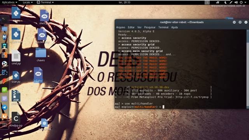Launch the Armitage green-haired icon in the dock
249x140 pixels.
pyautogui.click(x=4, y=46)
